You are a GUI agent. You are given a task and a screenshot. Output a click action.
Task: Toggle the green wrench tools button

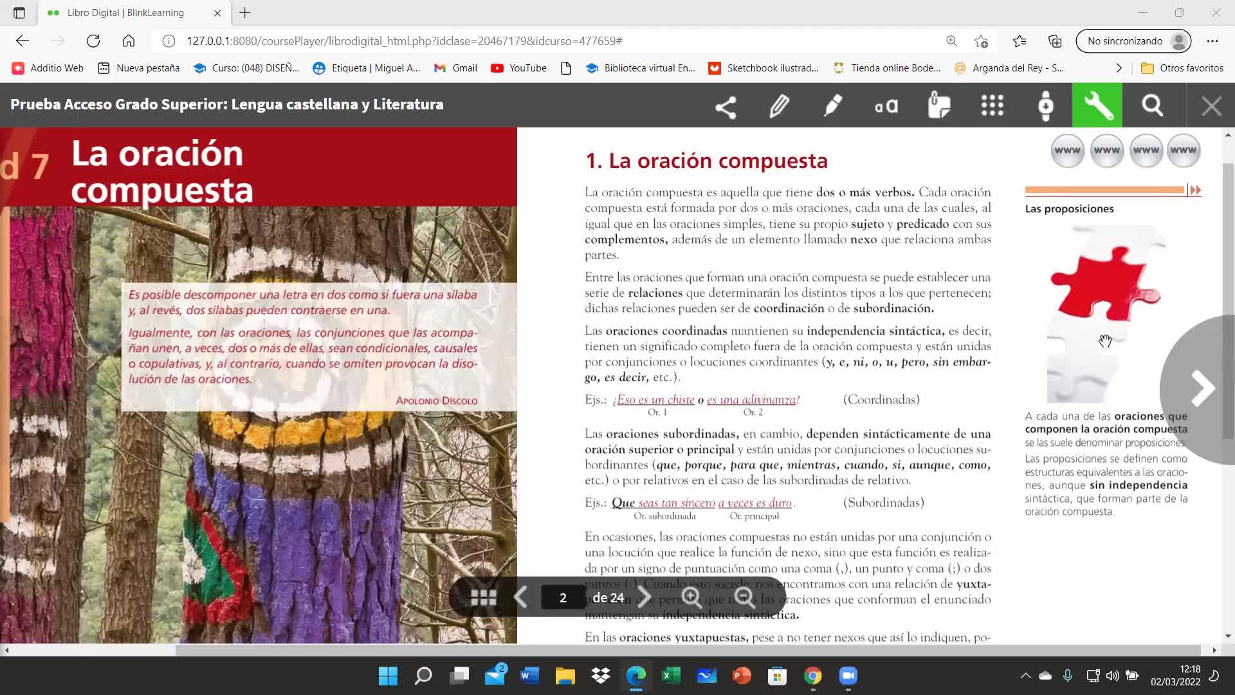[x=1097, y=106]
